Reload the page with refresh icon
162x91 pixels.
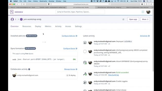coord(109,4)
